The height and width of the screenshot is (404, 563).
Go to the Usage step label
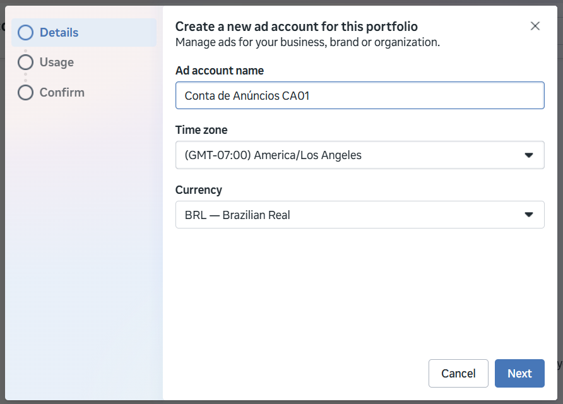coord(56,62)
